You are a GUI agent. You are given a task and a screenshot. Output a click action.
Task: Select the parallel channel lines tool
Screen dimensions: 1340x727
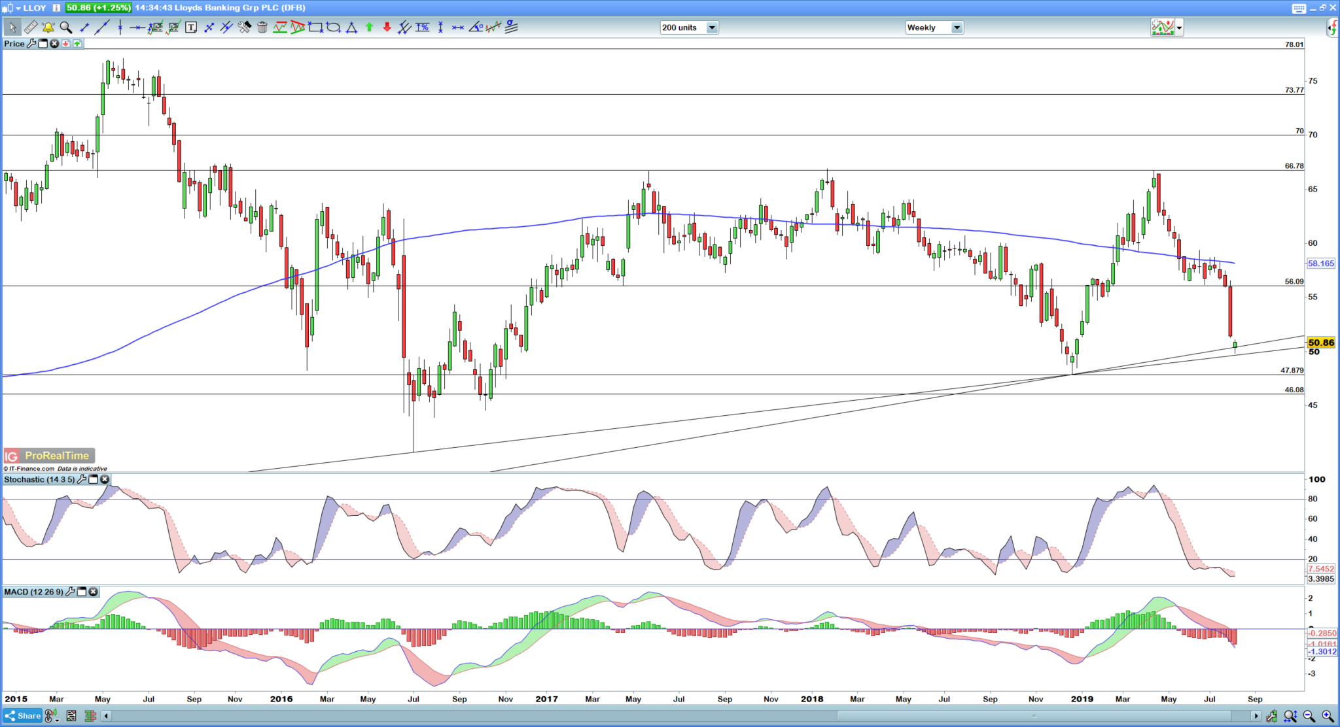pos(226,27)
